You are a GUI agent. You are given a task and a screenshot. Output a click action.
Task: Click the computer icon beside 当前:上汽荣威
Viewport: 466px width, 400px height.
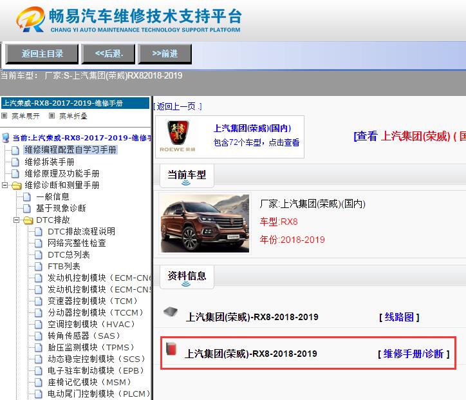click(6, 138)
